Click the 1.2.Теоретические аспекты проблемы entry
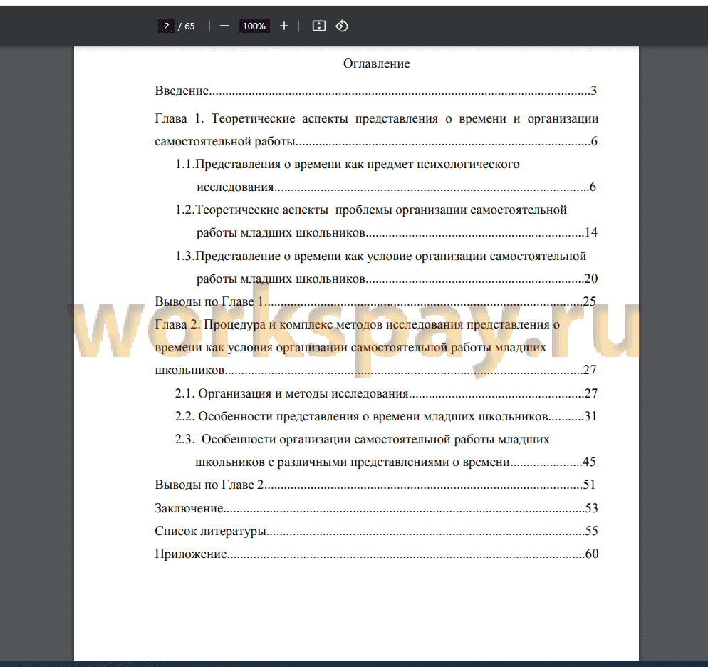708x667 pixels. [x=370, y=210]
